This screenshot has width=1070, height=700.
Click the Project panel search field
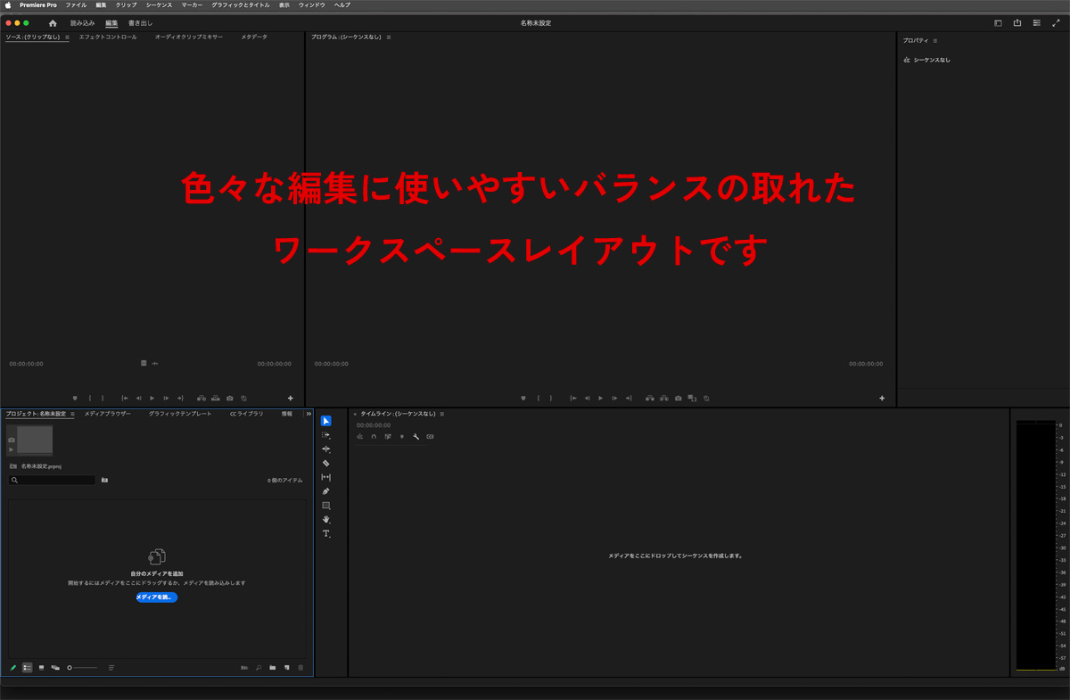(x=53, y=480)
